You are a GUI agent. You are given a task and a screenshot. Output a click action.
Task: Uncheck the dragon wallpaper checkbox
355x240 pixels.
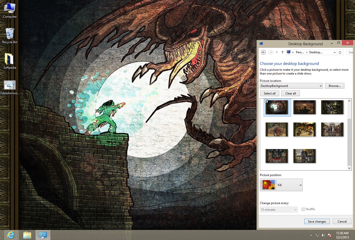click(x=266, y=101)
